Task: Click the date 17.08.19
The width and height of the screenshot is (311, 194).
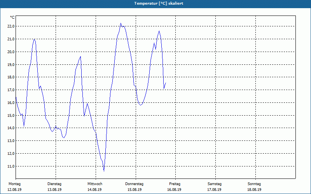Action: tap(214, 190)
